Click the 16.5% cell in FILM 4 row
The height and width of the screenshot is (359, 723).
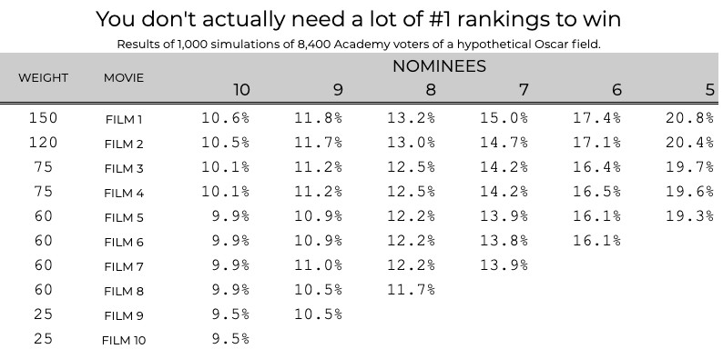[596, 192]
